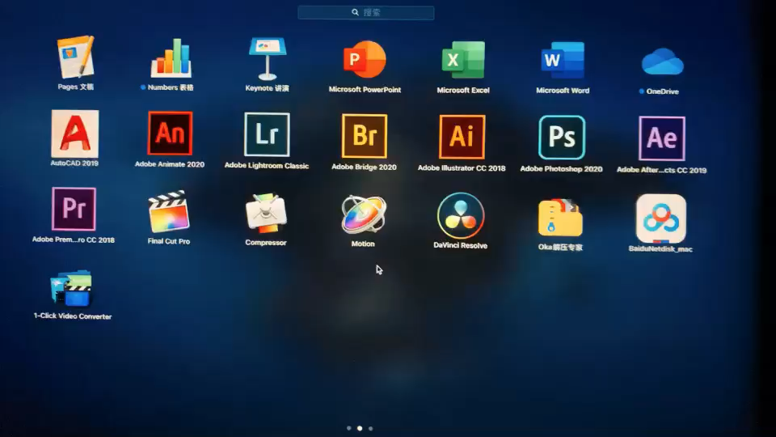Open Adobe Premiere Pro CC 2018
Screen dimensions: 776x437
[x=74, y=209]
